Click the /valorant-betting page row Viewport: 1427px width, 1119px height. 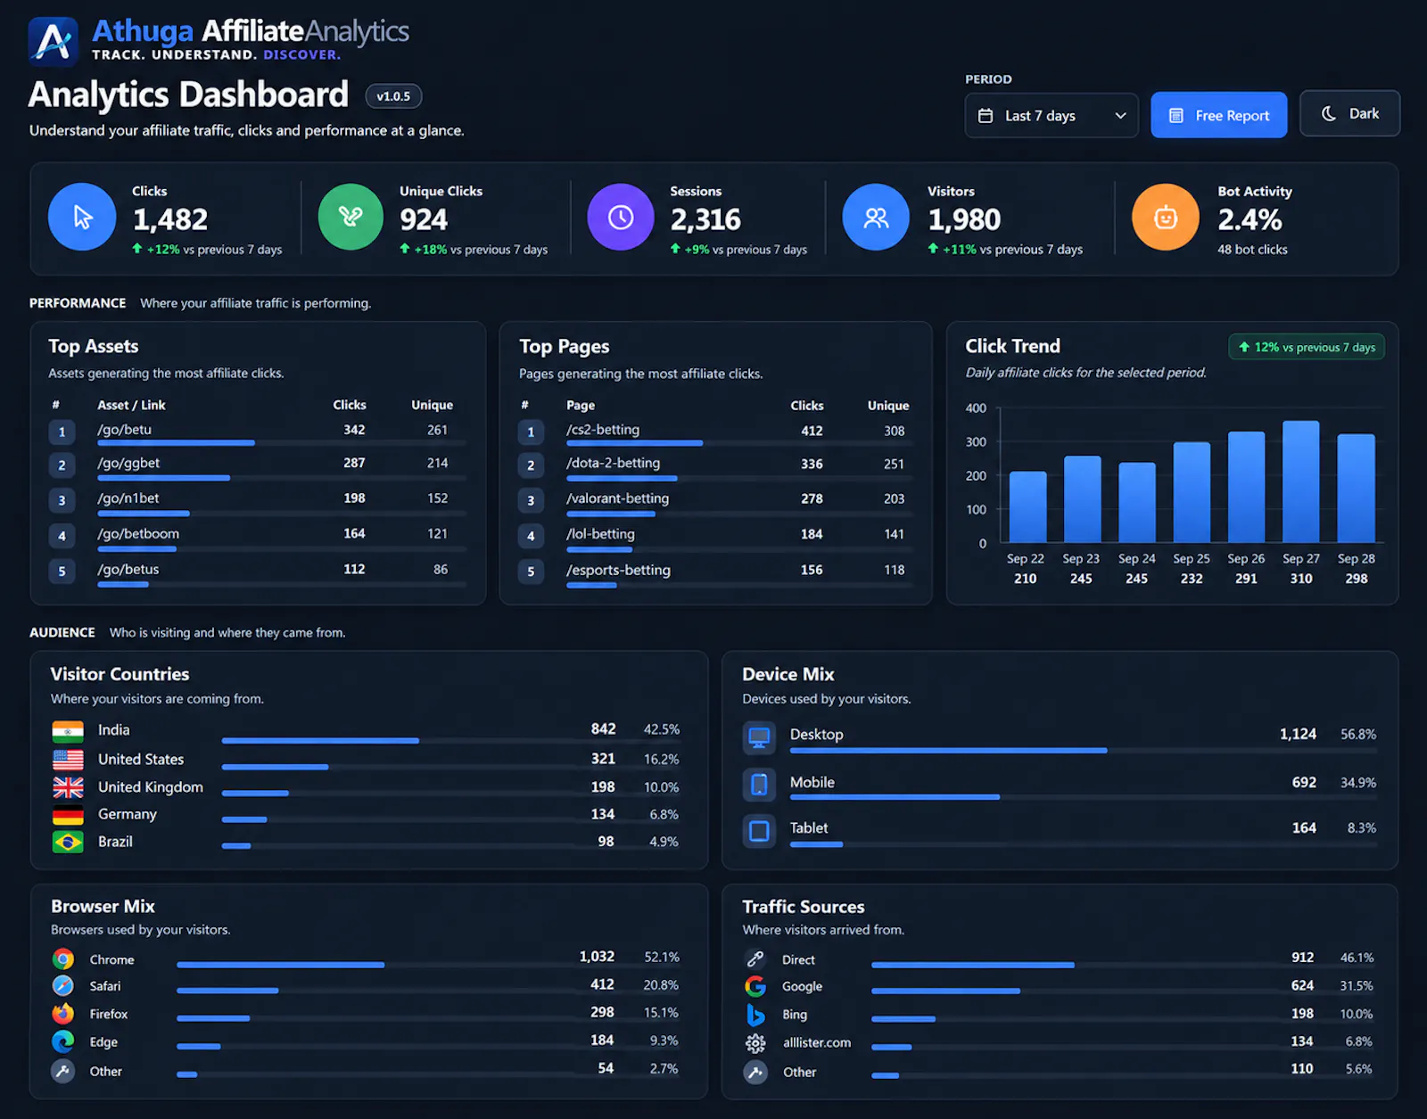716,501
